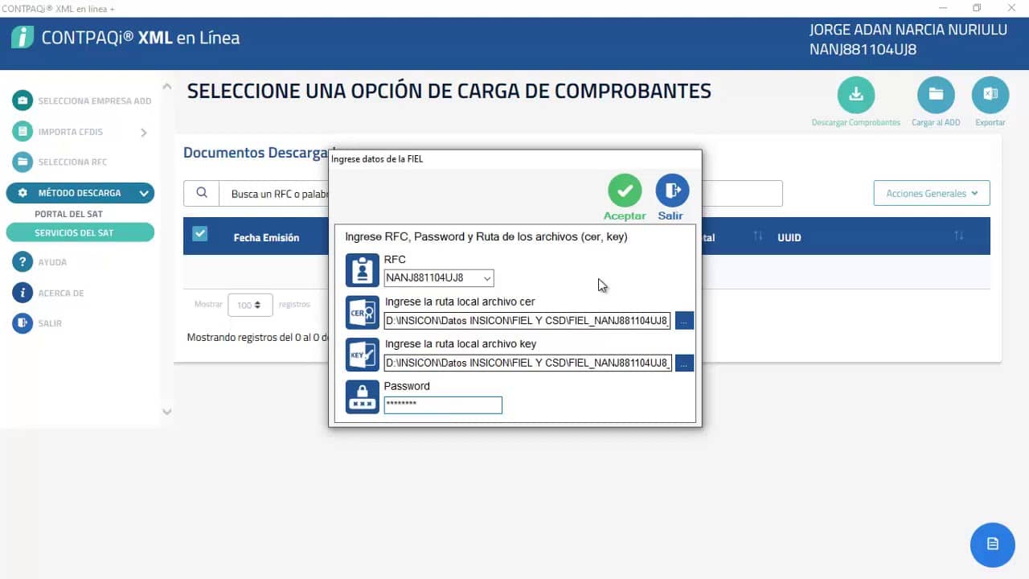Screen dimensions: 1029x579
Task: Click the Descargar Comprobantes label
Action: click(x=856, y=122)
